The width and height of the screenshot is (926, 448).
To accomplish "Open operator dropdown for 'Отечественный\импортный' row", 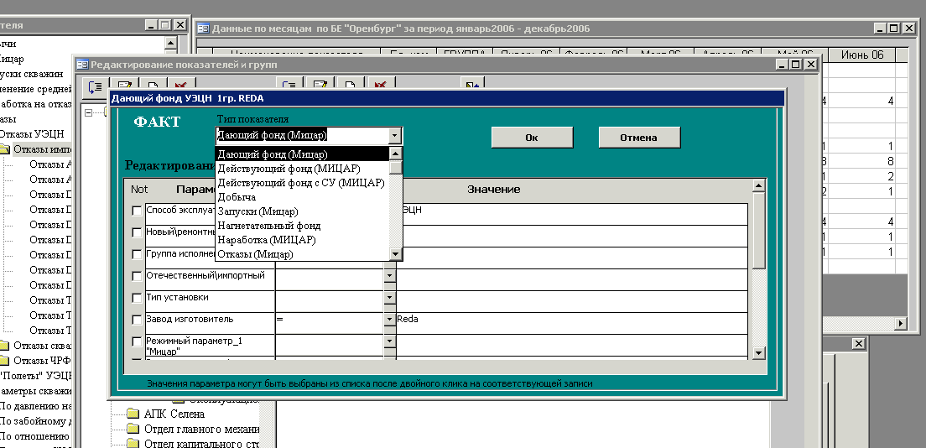I will pos(389,275).
